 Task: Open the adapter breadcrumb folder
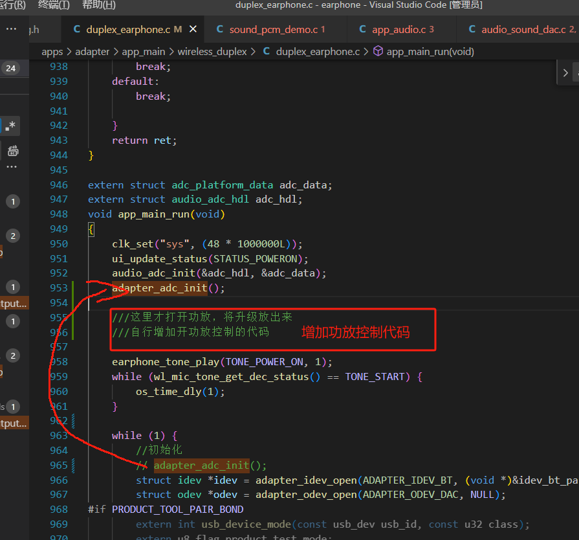pyautogui.click(x=93, y=52)
